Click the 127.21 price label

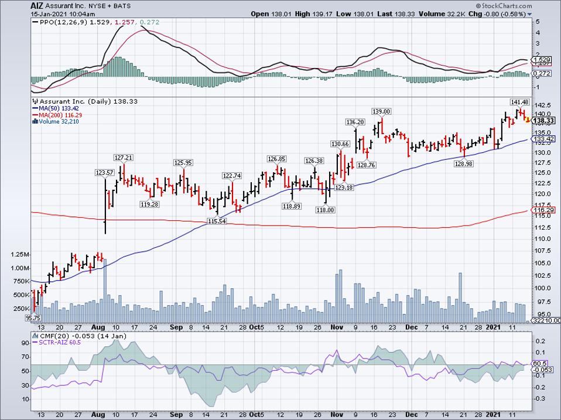coord(123,158)
